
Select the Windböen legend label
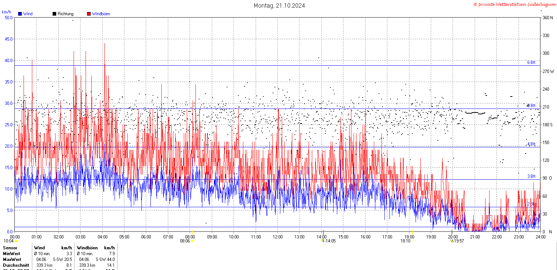101,14
